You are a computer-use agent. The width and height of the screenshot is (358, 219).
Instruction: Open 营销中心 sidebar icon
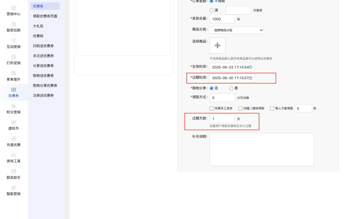pyautogui.click(x=13, y=8)
